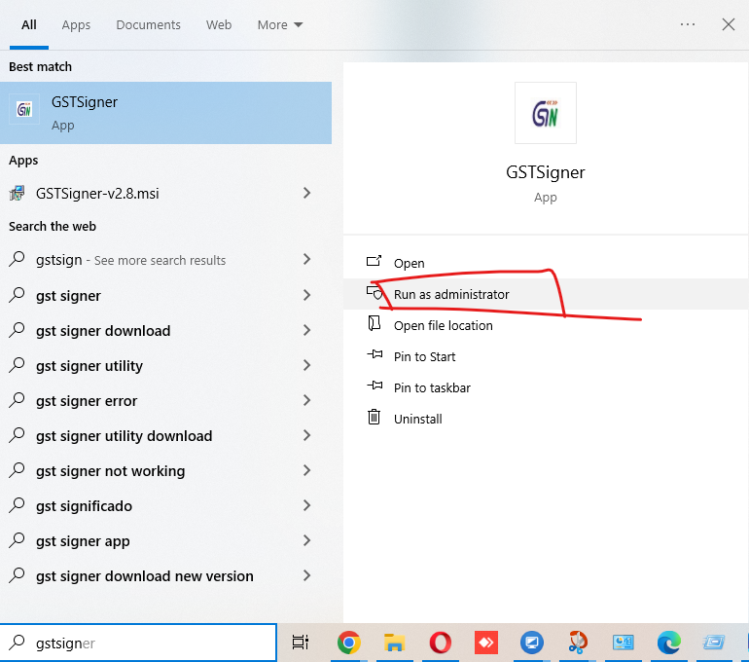Image resolution: width=749 pixels, height=662 pixels.
Task: Expand chevron next to 'gst significado'
Action: tap(306, 505)
